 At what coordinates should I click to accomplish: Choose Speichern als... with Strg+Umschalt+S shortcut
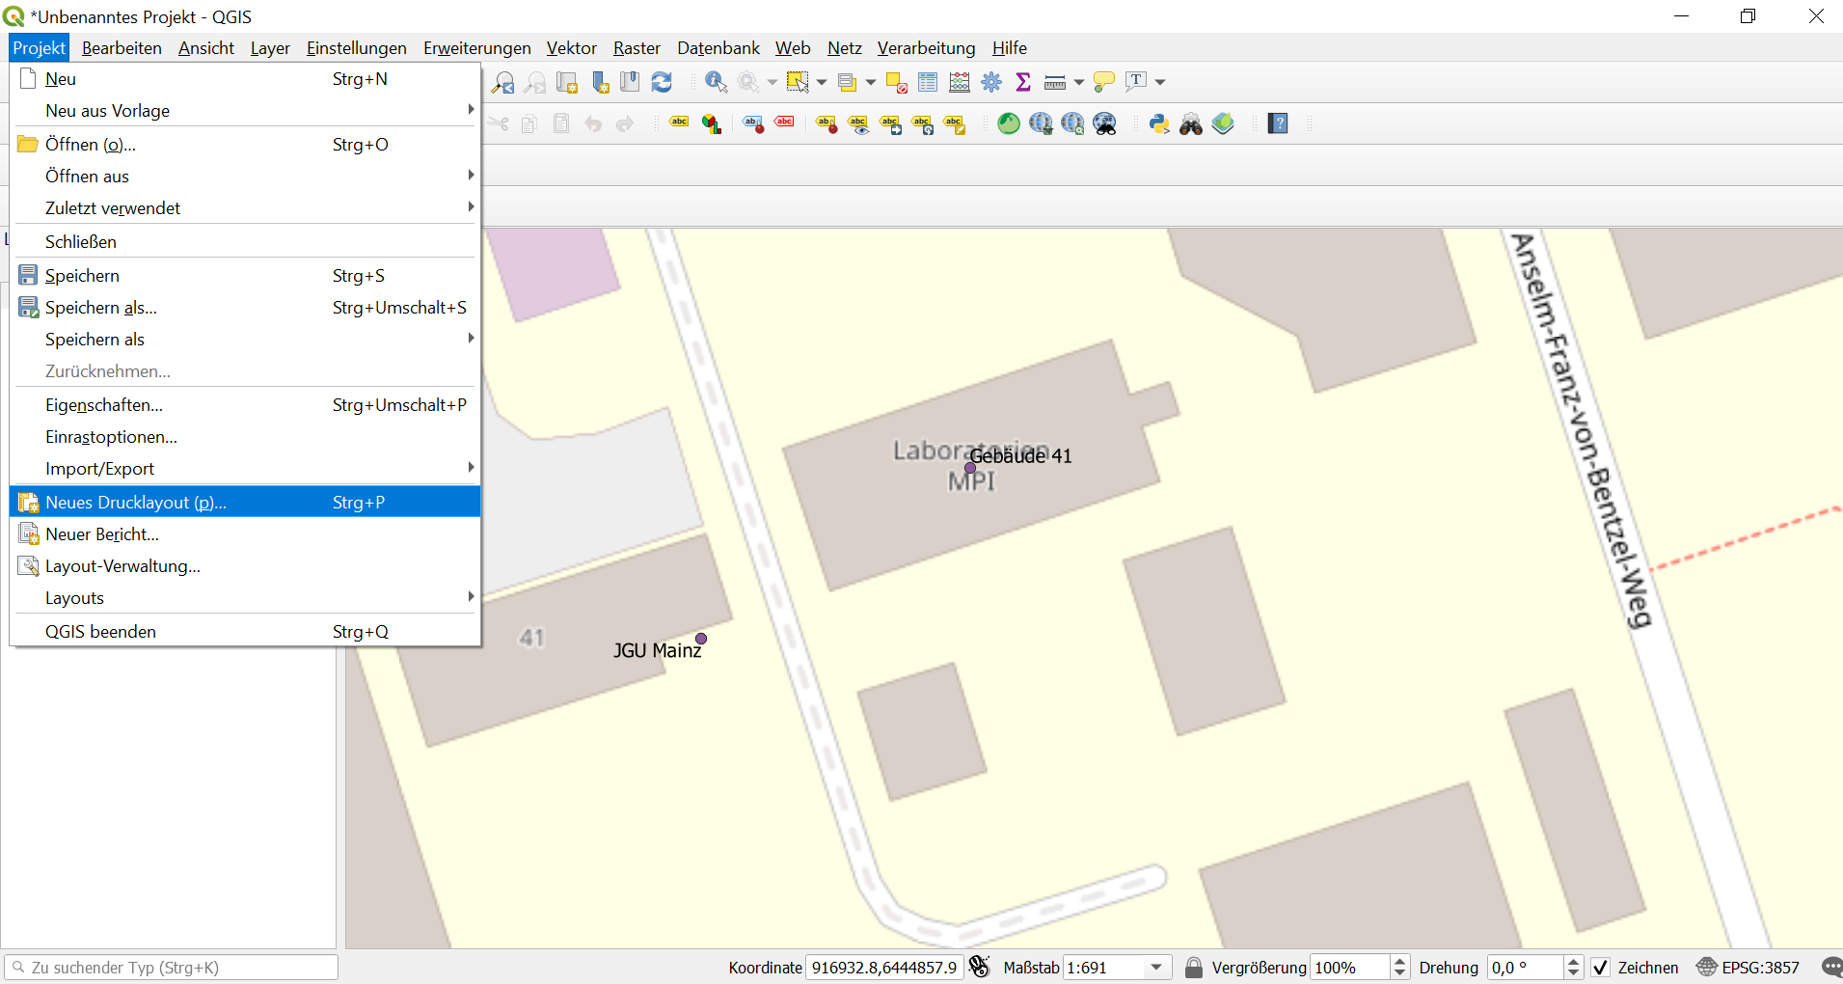point(245,308)
